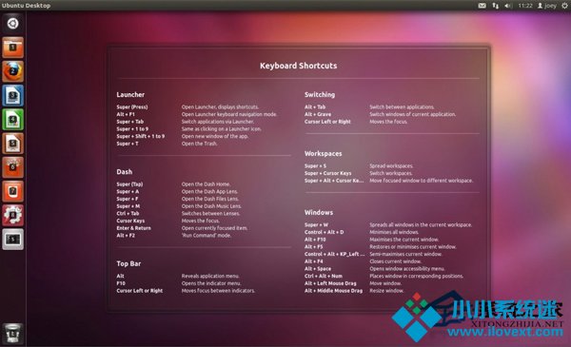Open the Workspace Switcher icon
571x347 pixels.
(x=12, y=240)
